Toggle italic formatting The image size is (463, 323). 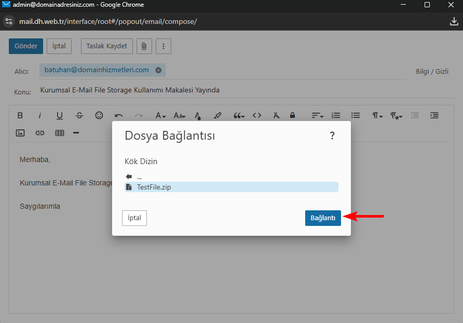click(x=39, y=115)
